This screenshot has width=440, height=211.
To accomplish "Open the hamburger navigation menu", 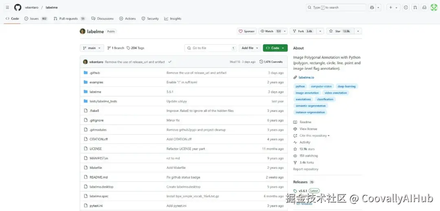I will 7,8.
